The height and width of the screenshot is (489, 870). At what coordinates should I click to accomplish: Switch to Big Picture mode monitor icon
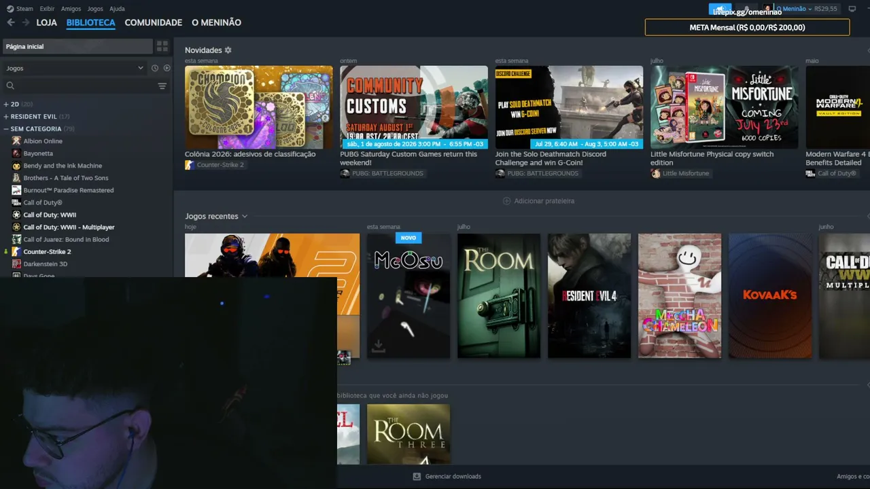(x=852, y=9)
